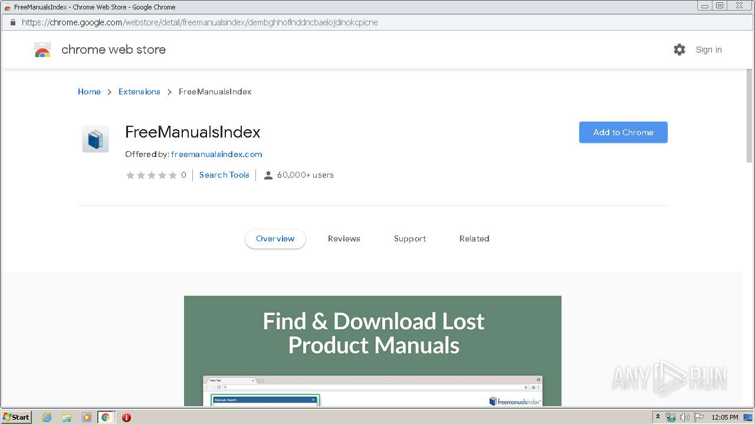
Task: Click the address bar URL
Action: pyautogui.click(x=199, y=22)
